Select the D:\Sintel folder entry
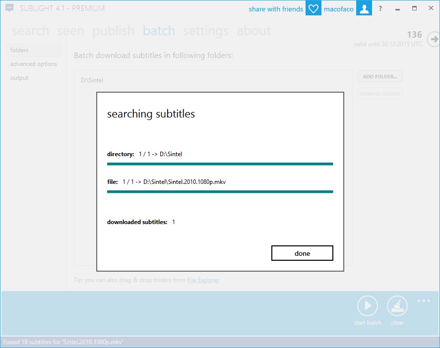This screenshot has width=440, height=348. (92, 80)
